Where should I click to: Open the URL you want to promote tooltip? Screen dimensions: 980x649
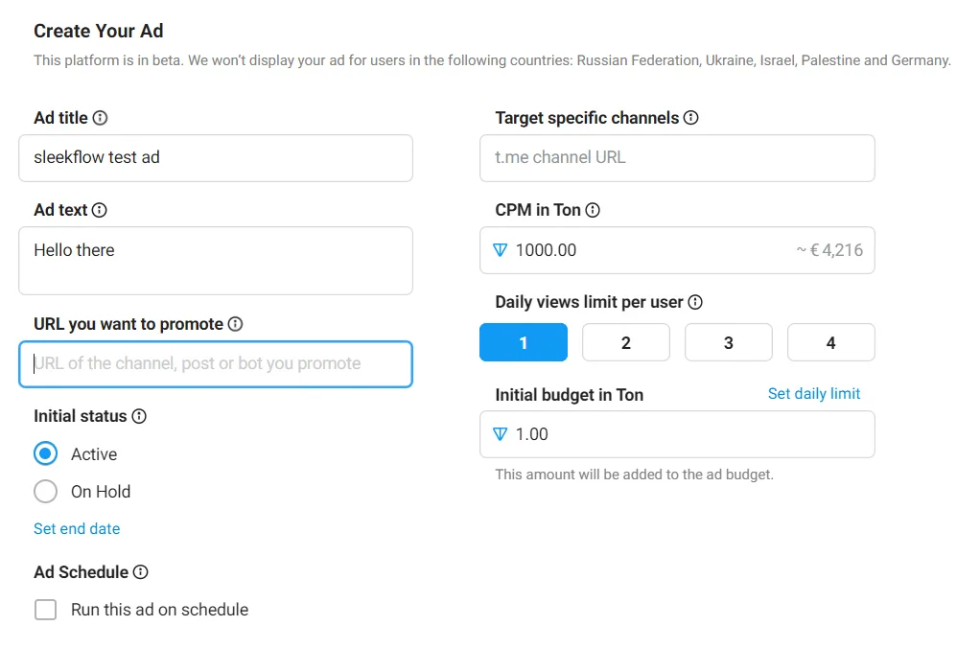coord(234,324)
